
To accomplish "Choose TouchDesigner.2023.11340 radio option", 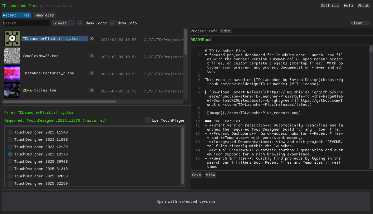I will 10,132.
